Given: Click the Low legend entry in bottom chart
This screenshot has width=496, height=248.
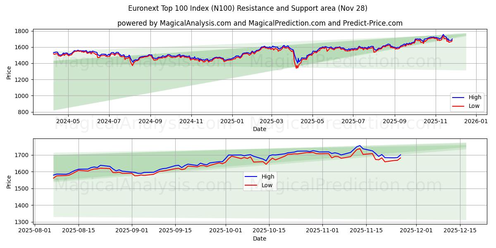Looking at the screenshot, I should tap(267, 185).
